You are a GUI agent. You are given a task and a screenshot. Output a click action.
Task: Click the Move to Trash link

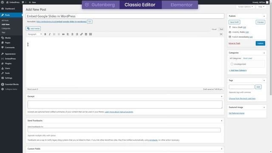click(x=234, y=43)
